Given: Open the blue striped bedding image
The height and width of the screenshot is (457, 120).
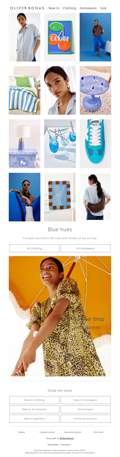Looking at the screenshot, I should click(25, 90).
